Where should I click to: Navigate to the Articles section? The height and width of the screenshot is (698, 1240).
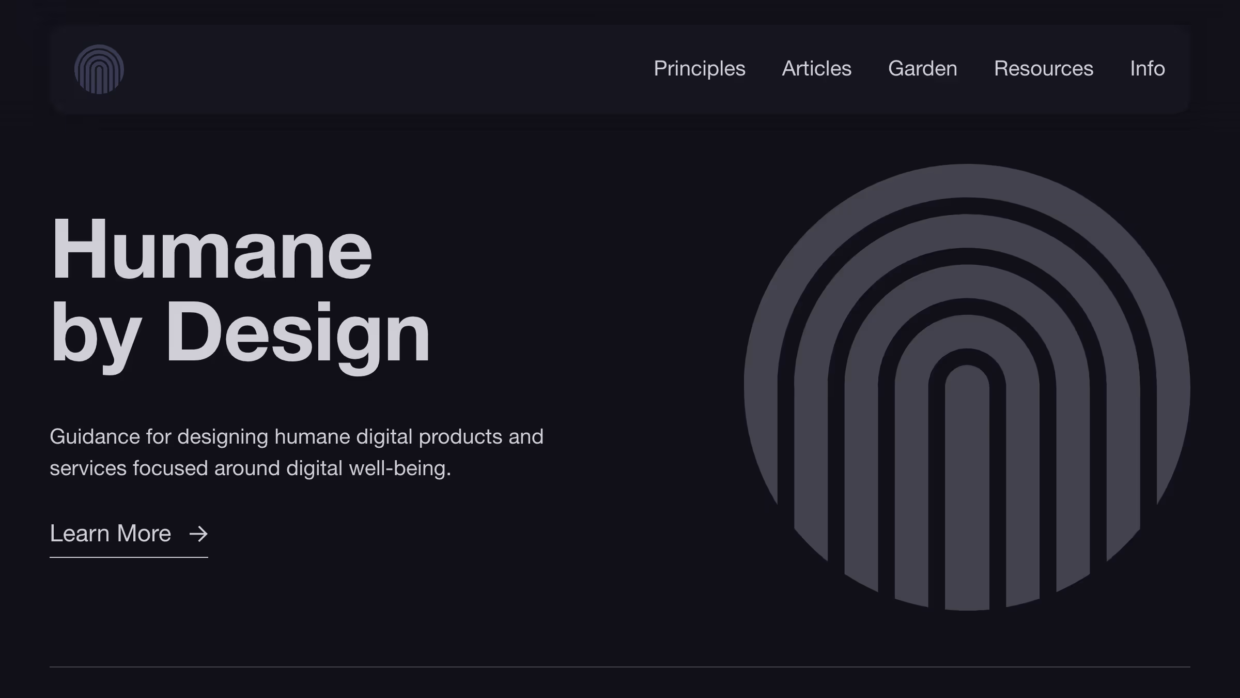pos(817,69)
